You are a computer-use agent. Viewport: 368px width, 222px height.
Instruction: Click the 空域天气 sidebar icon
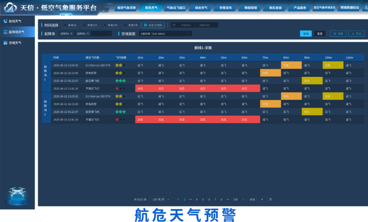[5, 43]
